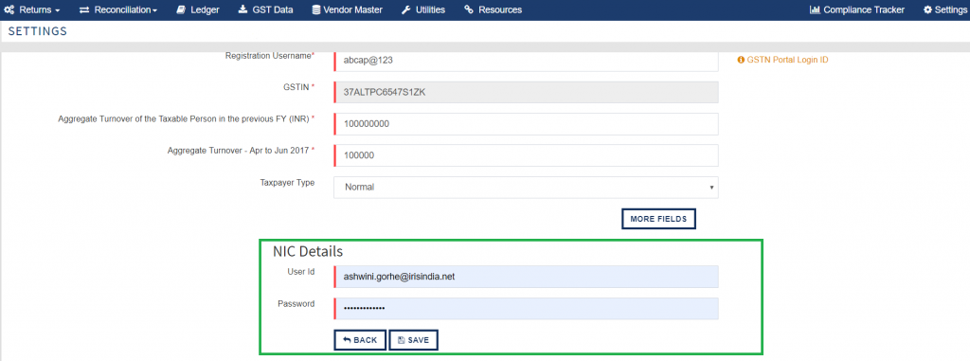Open the Utilities menu
Screen dimensions: 970x361
[423, 9]
